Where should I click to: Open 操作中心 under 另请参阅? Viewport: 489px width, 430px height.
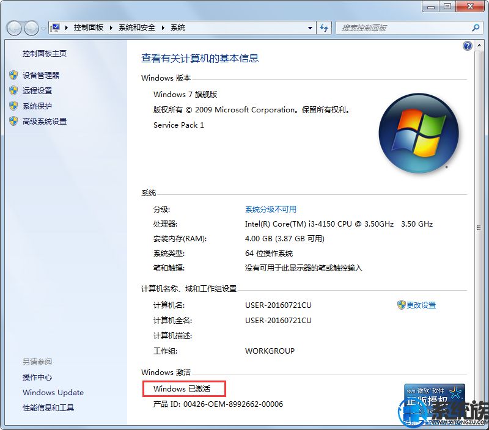pos(37,377)
